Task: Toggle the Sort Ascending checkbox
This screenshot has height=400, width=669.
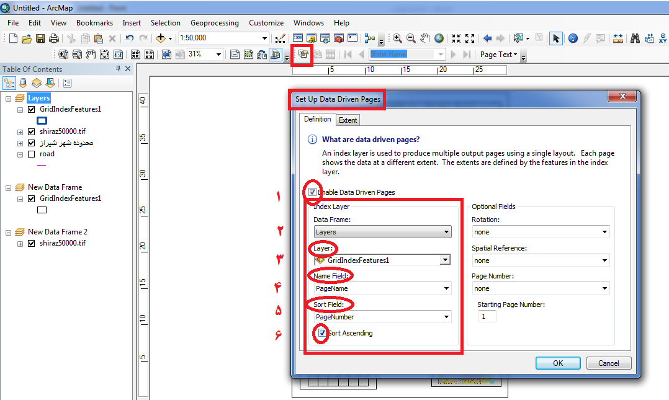Action: (x=322, y=332)
